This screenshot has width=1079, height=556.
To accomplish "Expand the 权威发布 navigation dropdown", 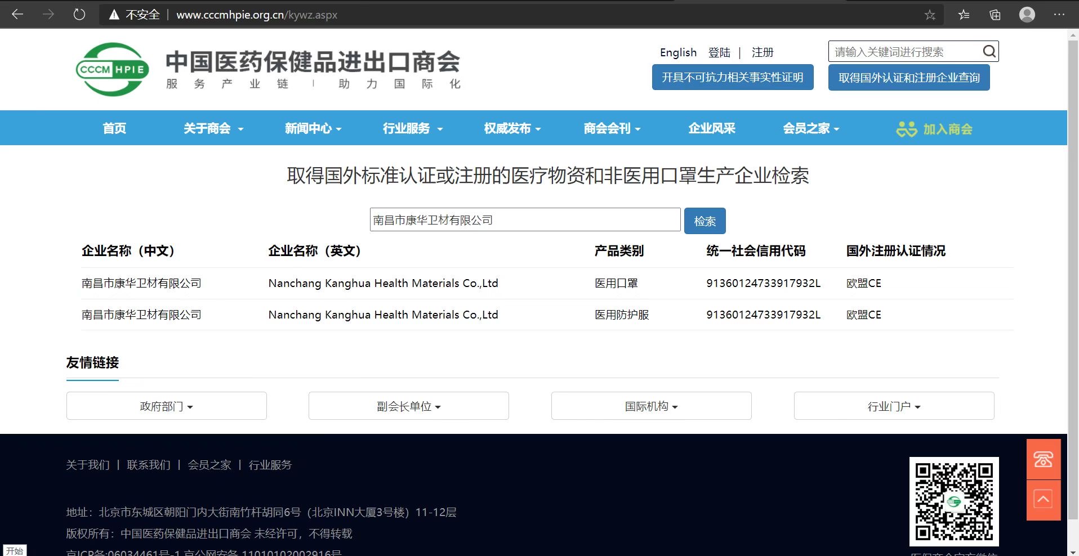I will 512,128.
